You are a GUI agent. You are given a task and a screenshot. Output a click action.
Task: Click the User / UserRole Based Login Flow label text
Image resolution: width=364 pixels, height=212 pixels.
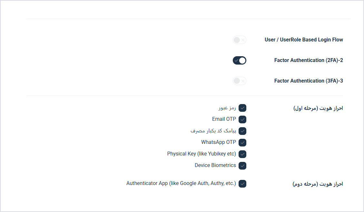pyautogui.click(x=304, y=40)
